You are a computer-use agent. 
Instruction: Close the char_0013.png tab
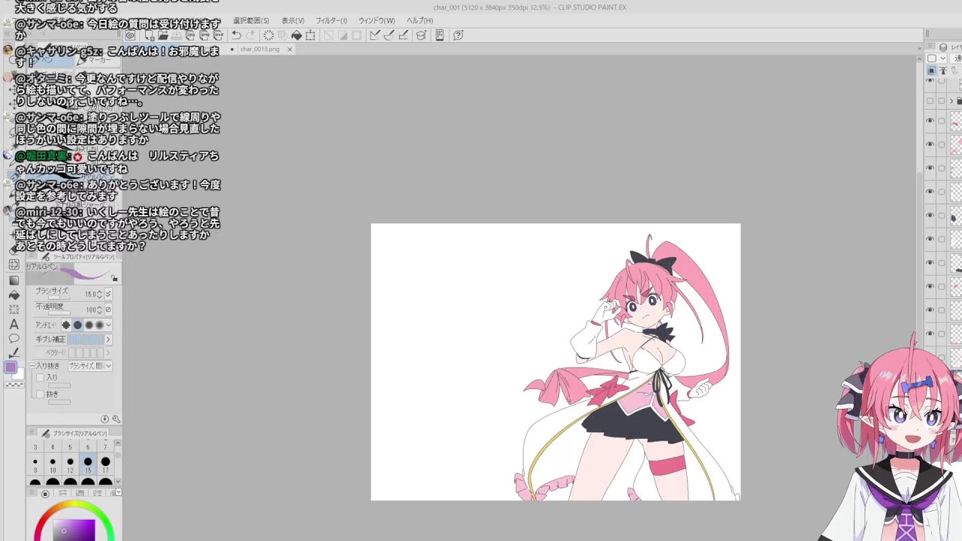[x=289, y=49]
